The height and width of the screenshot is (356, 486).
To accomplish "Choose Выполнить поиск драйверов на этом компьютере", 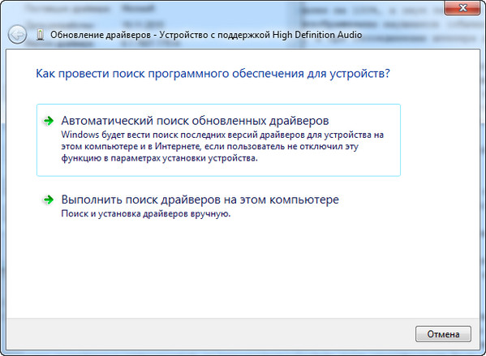I will click(200, 199).
